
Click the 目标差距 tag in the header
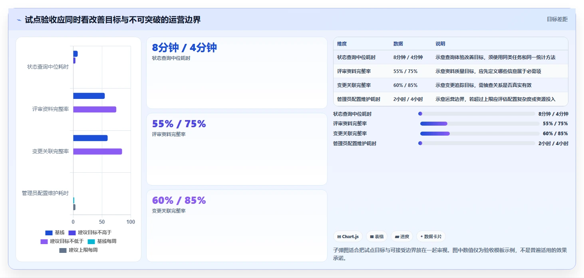[x=557, y=19]
